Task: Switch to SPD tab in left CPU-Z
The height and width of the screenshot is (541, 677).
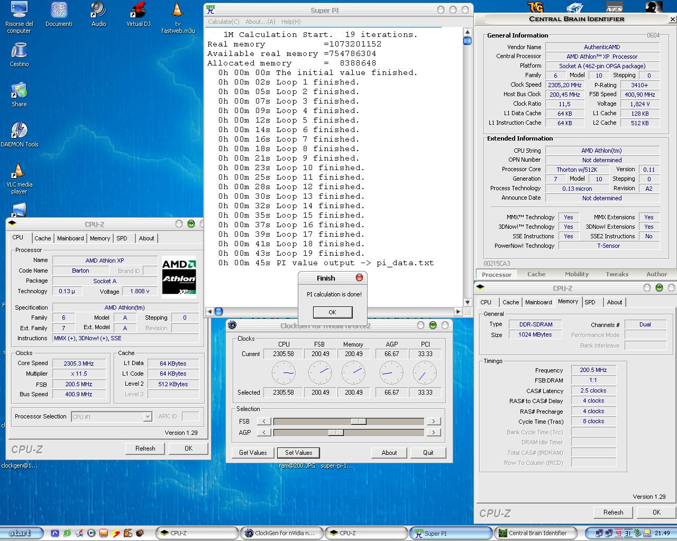Action: tap(122, 238)
